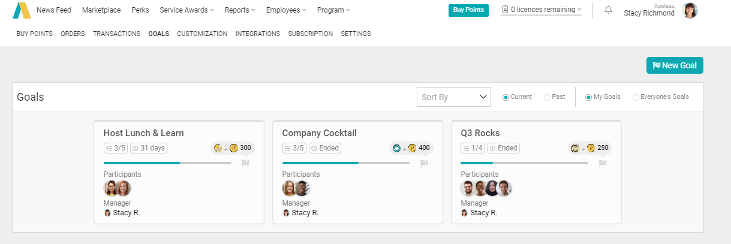Screen dimensions: 731x244
Task: Click the Company Cocktail badge reward icon
Action: tap(396, 148)
